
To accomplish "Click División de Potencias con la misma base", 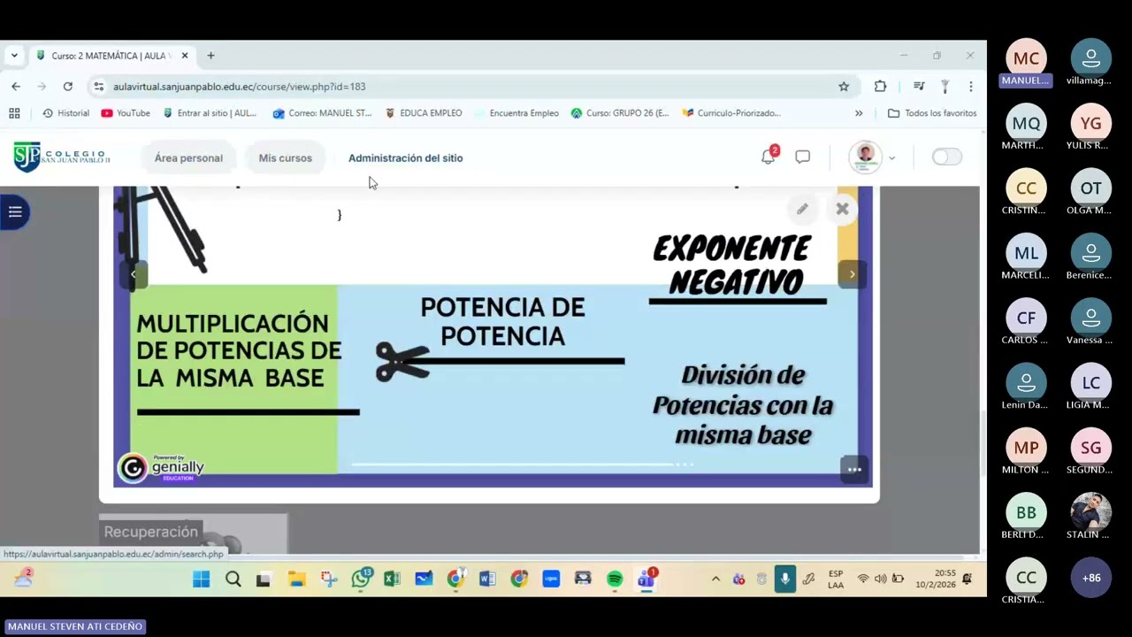I will coord(743,405).
